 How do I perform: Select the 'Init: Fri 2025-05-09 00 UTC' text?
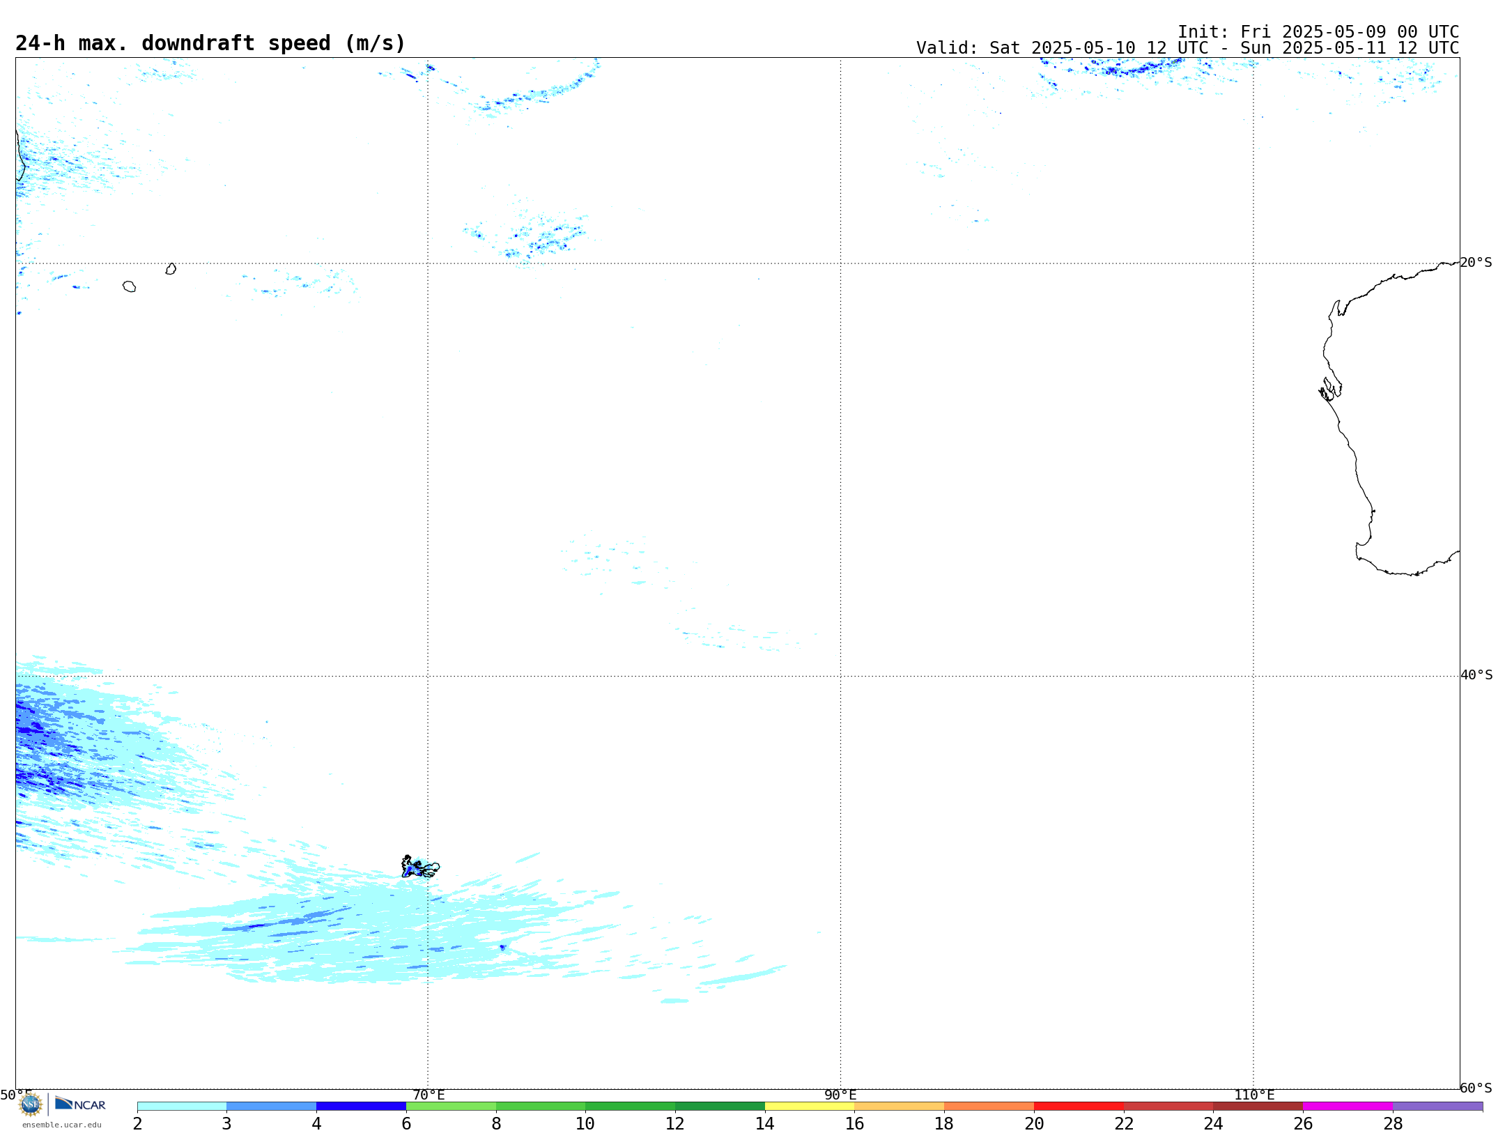tap(1318, 32)
